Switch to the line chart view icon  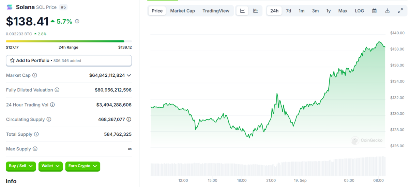tap(242, 11)
